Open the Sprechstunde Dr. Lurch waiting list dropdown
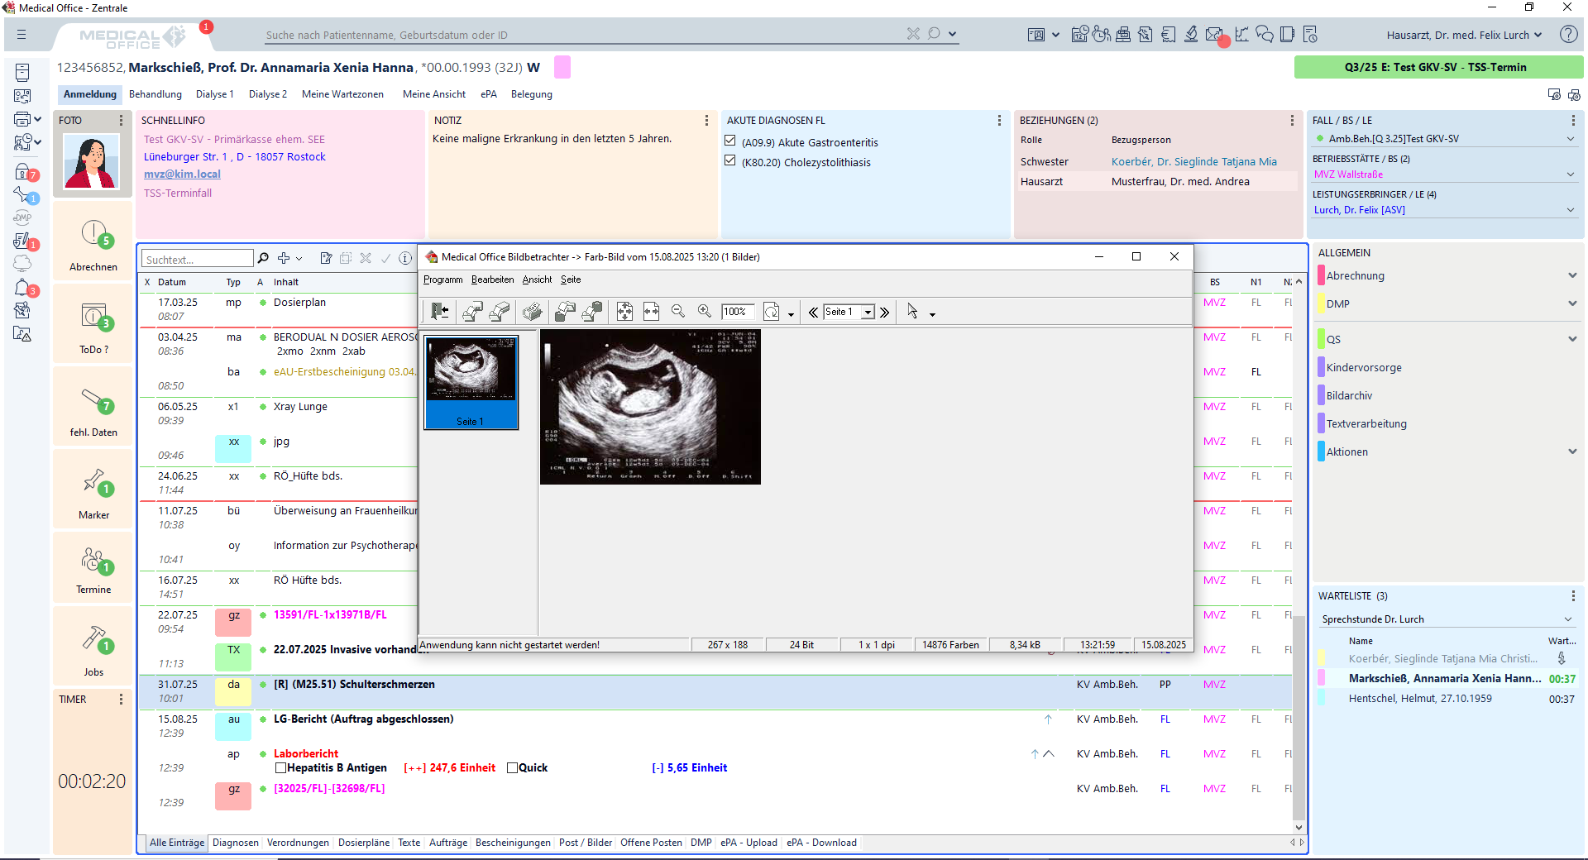The height and width of the screenshot is (860, 1588). point(1569,619)
